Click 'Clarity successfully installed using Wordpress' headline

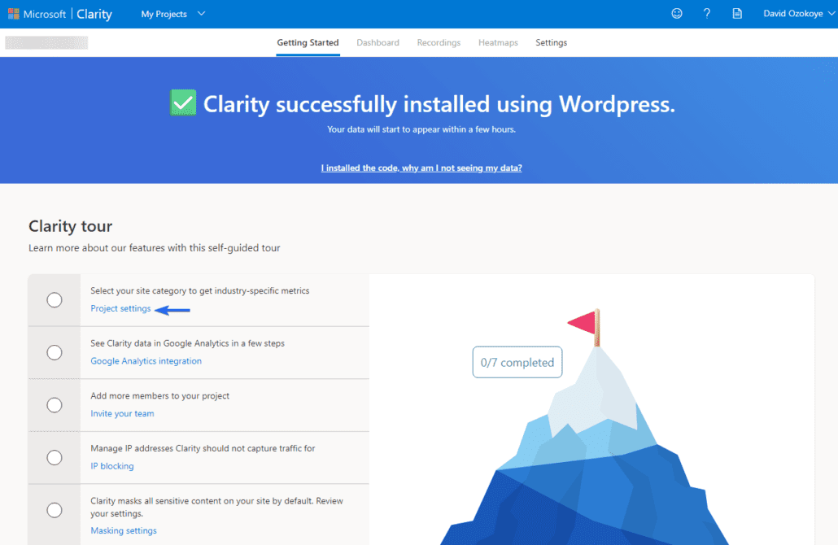(x=439, y=103)
